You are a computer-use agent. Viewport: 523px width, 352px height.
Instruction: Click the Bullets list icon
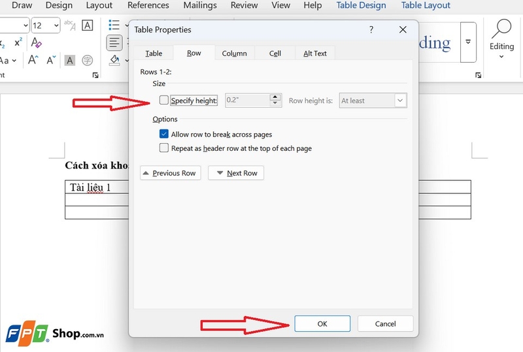(x=114, y=25)
